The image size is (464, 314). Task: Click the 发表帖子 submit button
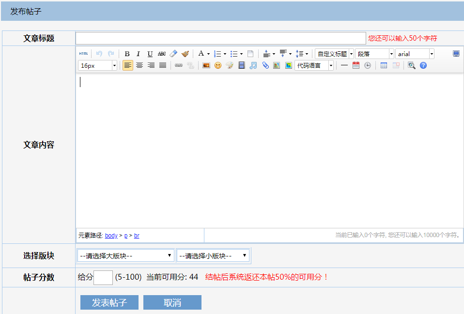(x=109, y=302)
